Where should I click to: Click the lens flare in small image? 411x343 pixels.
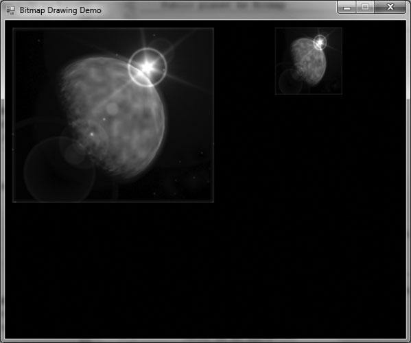pos(320,42)
